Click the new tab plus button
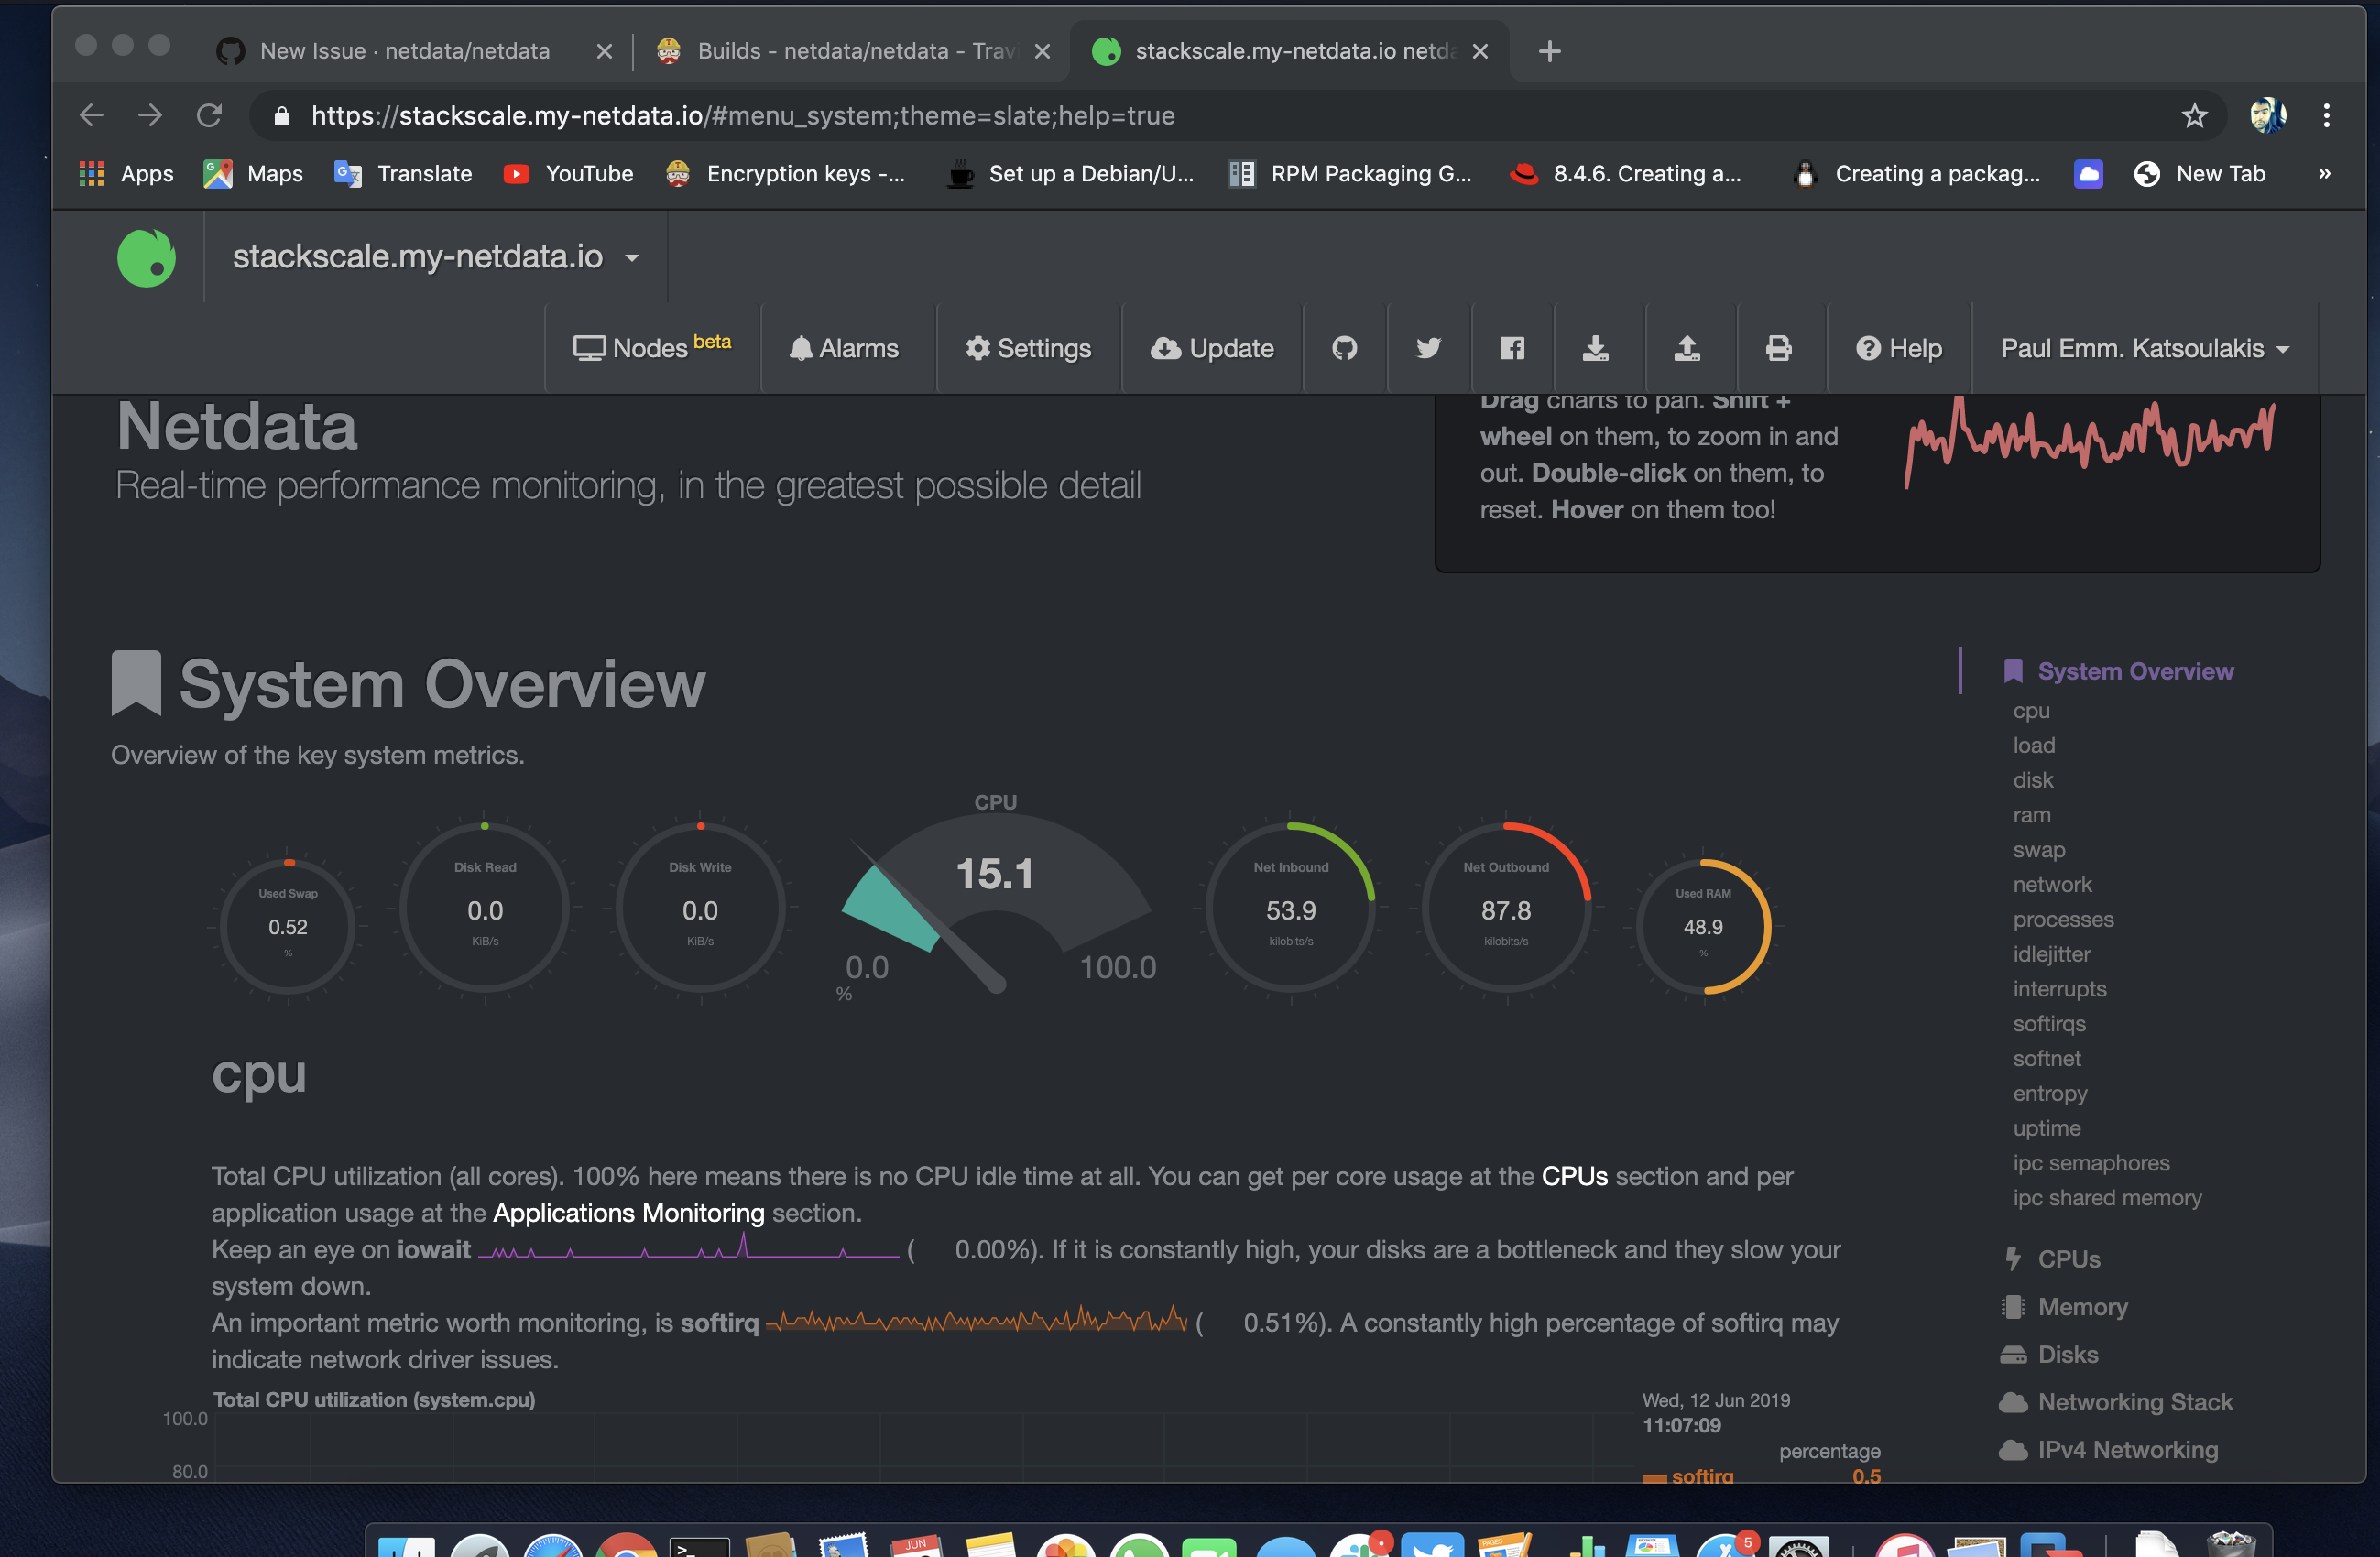 (x=1549, y=51)
